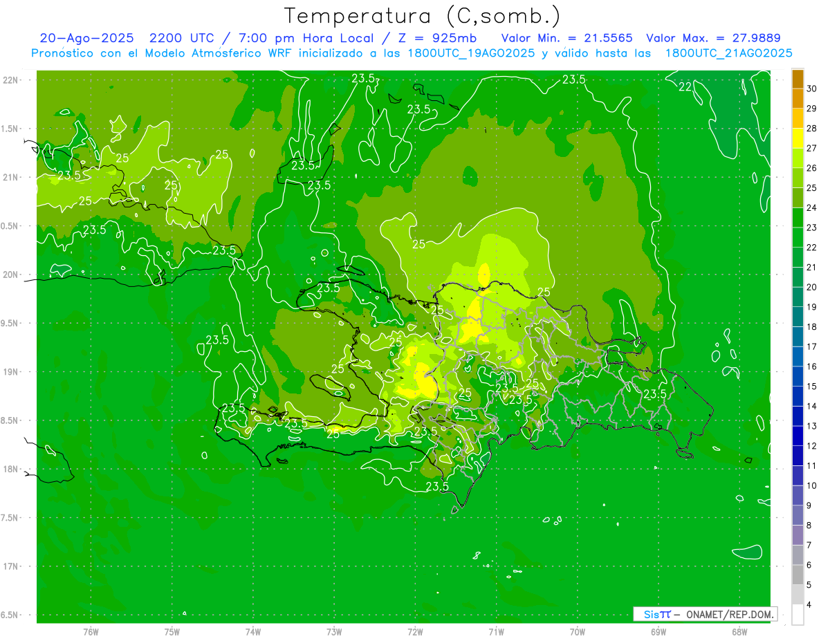
Task: Click the '21N' latitude axis label
Action: click(9, 177)
